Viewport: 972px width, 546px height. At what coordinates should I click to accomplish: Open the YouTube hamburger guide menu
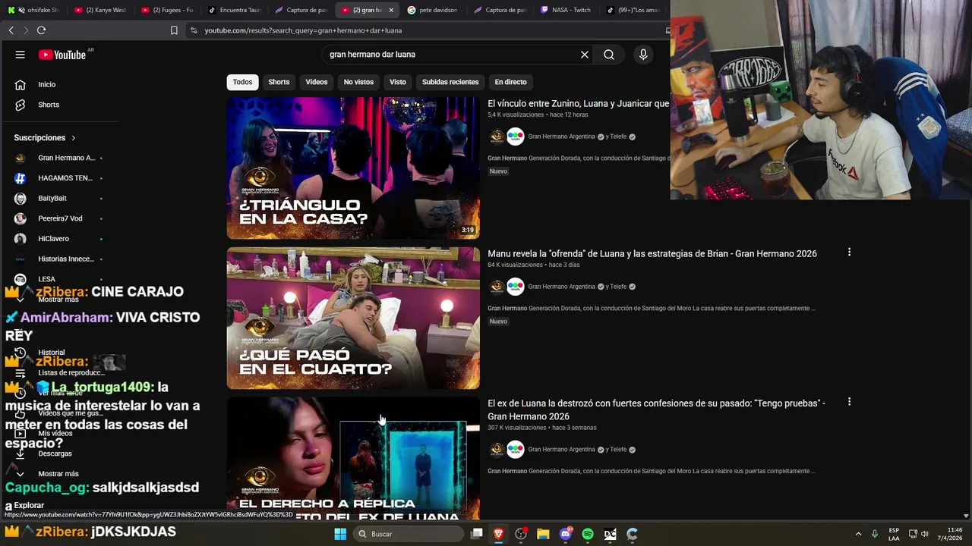click(x=21, y=55)
